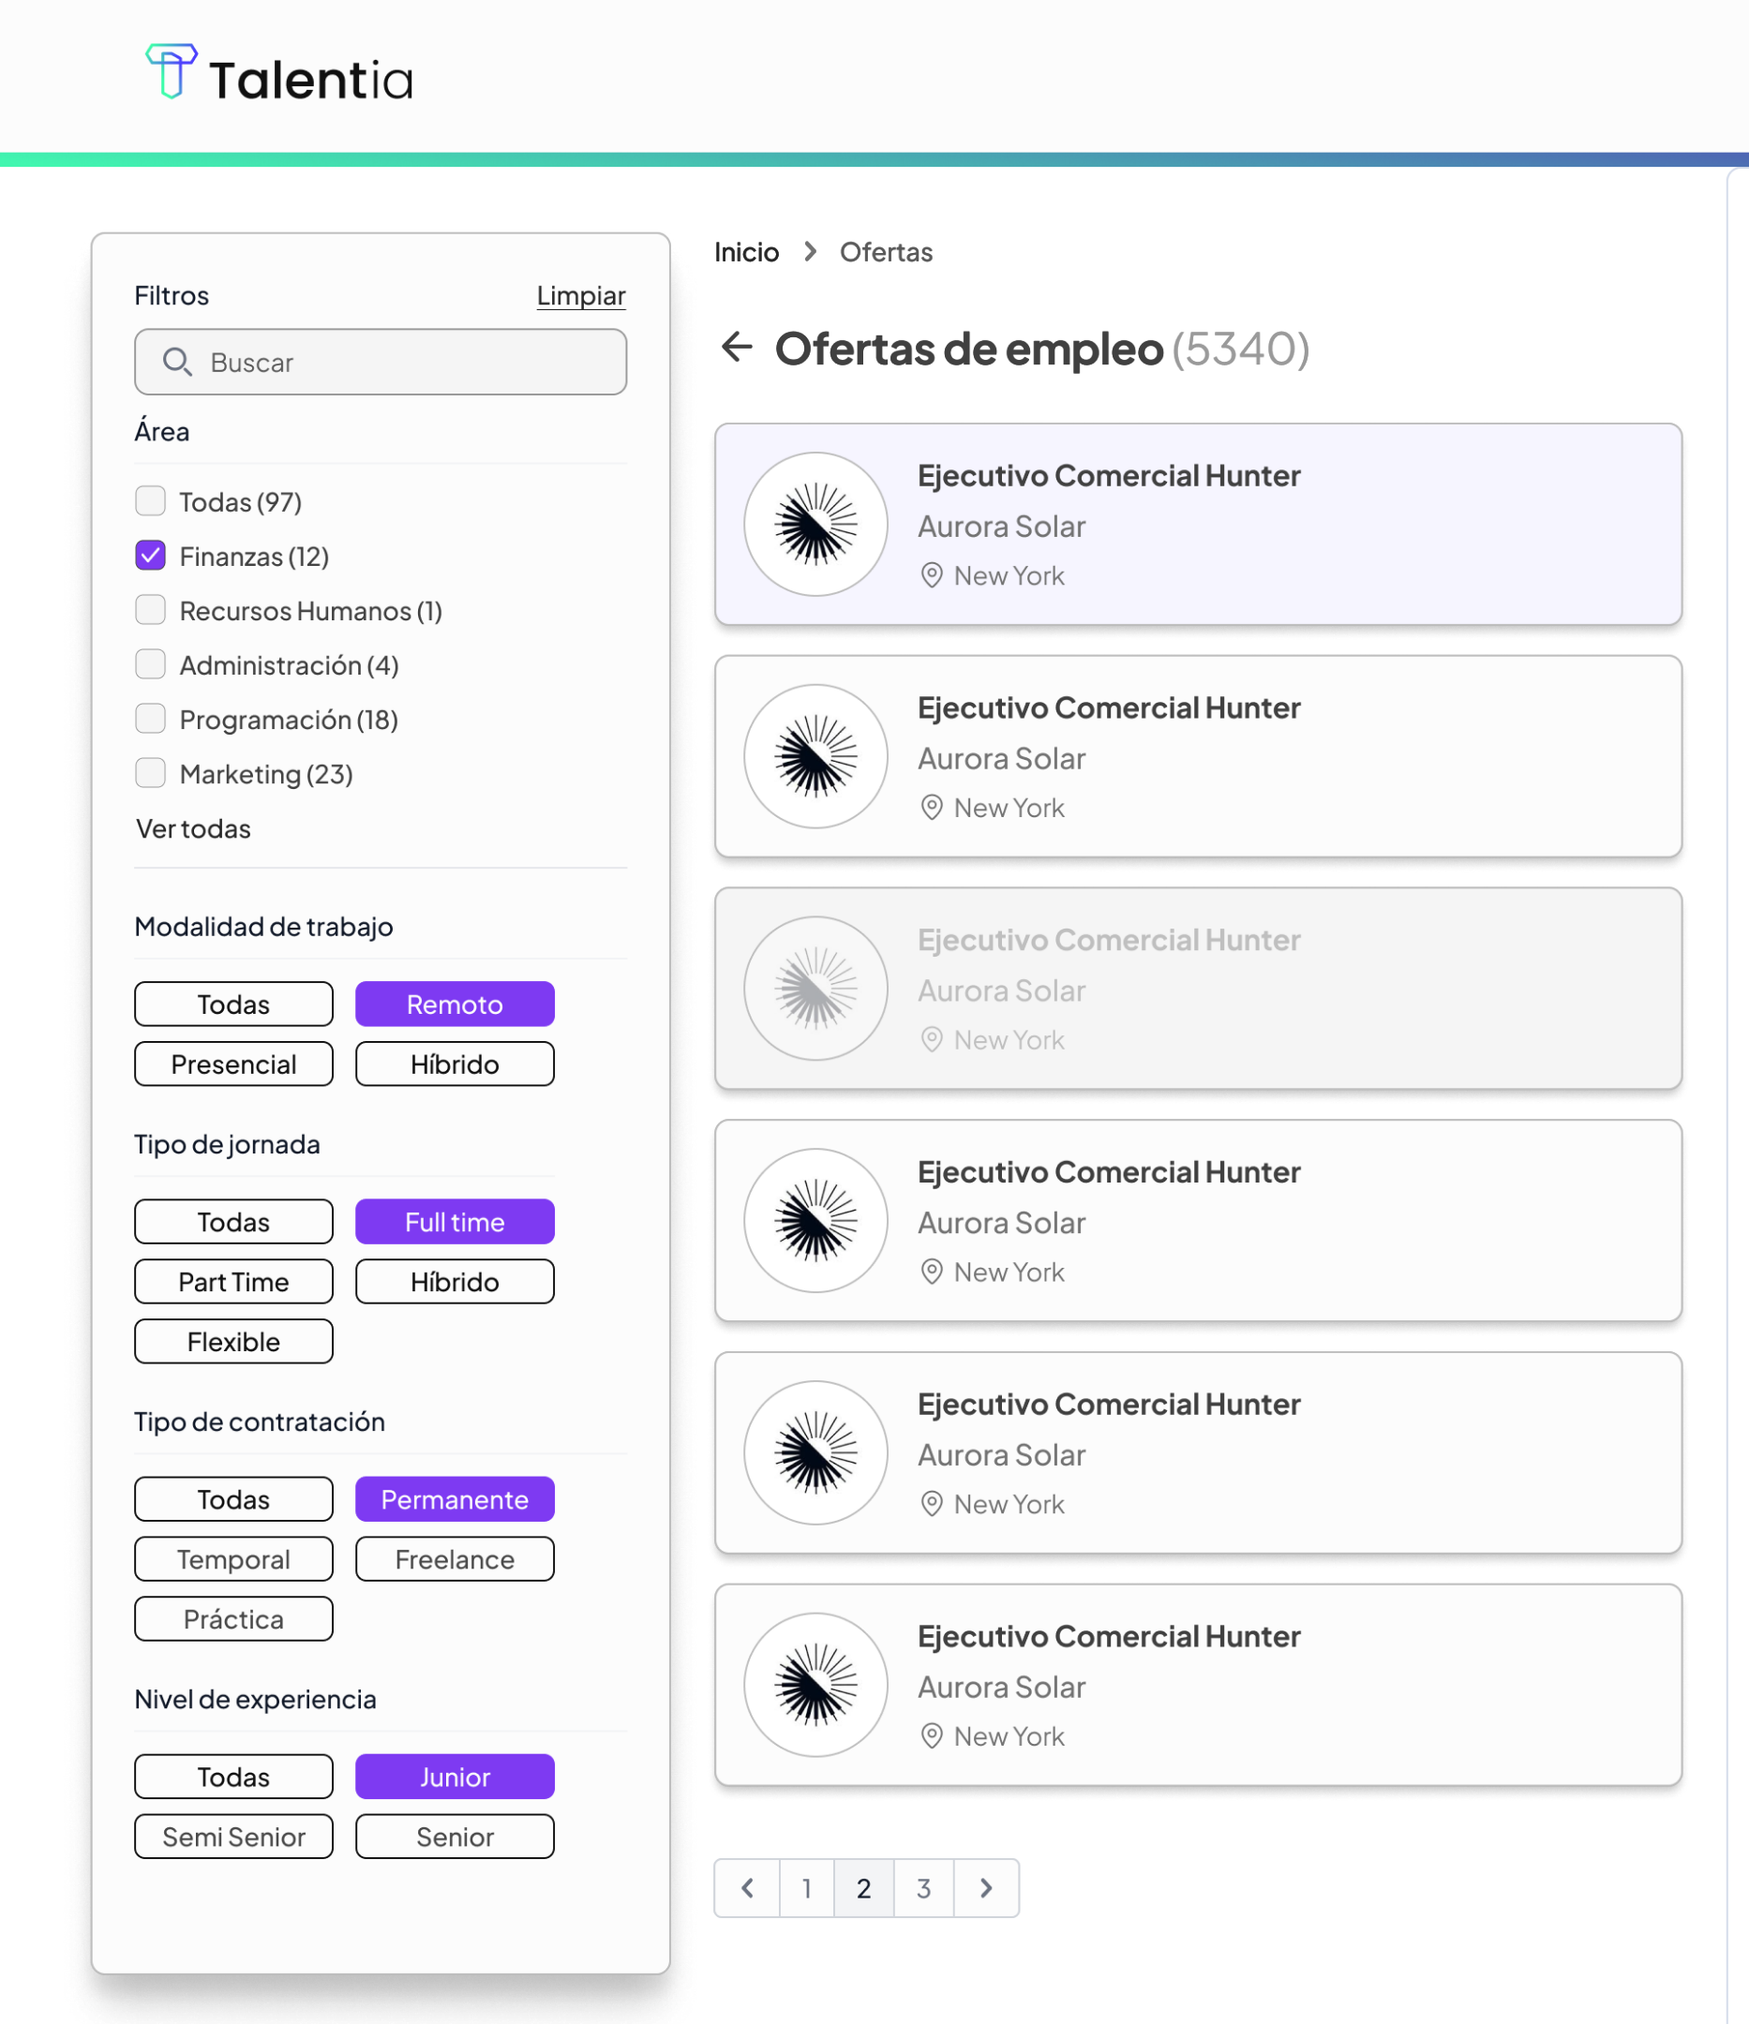The height and width of the screenshot is (2024, 1749).
Task: Check the Marketing (23) checkbox
Action: click(x=151, y=774)
